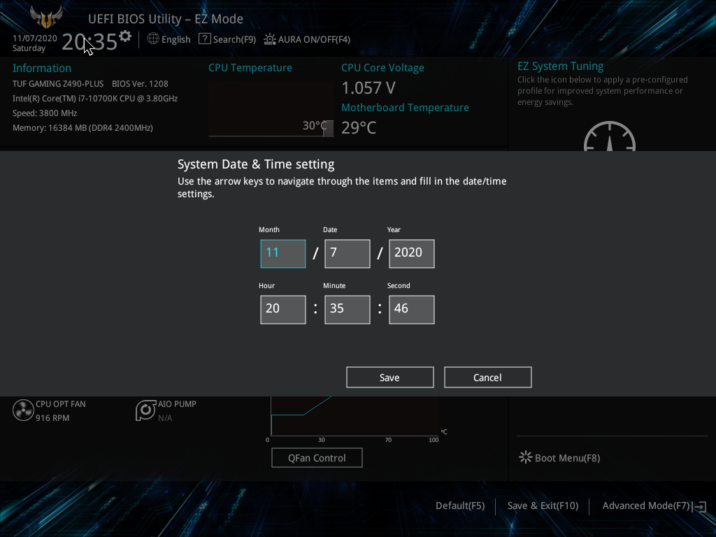The width and height of the screenshot is (716, 537).
Task: Click the gear icon next to the clock
Action: (125, 36)
